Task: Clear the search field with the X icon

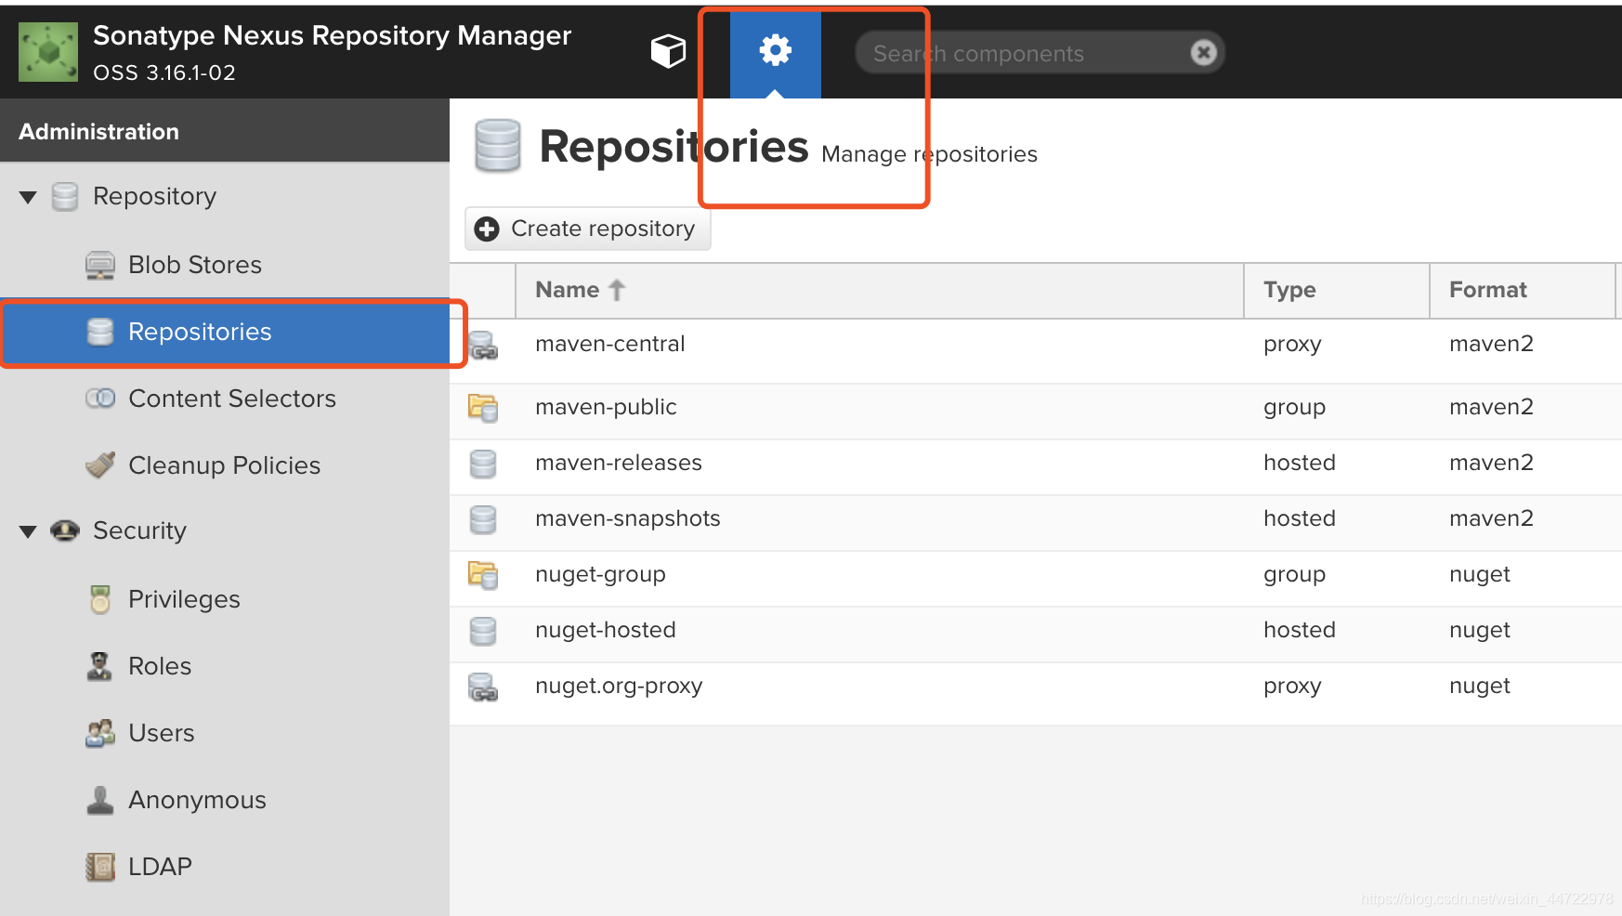Action: (1203, 53)
